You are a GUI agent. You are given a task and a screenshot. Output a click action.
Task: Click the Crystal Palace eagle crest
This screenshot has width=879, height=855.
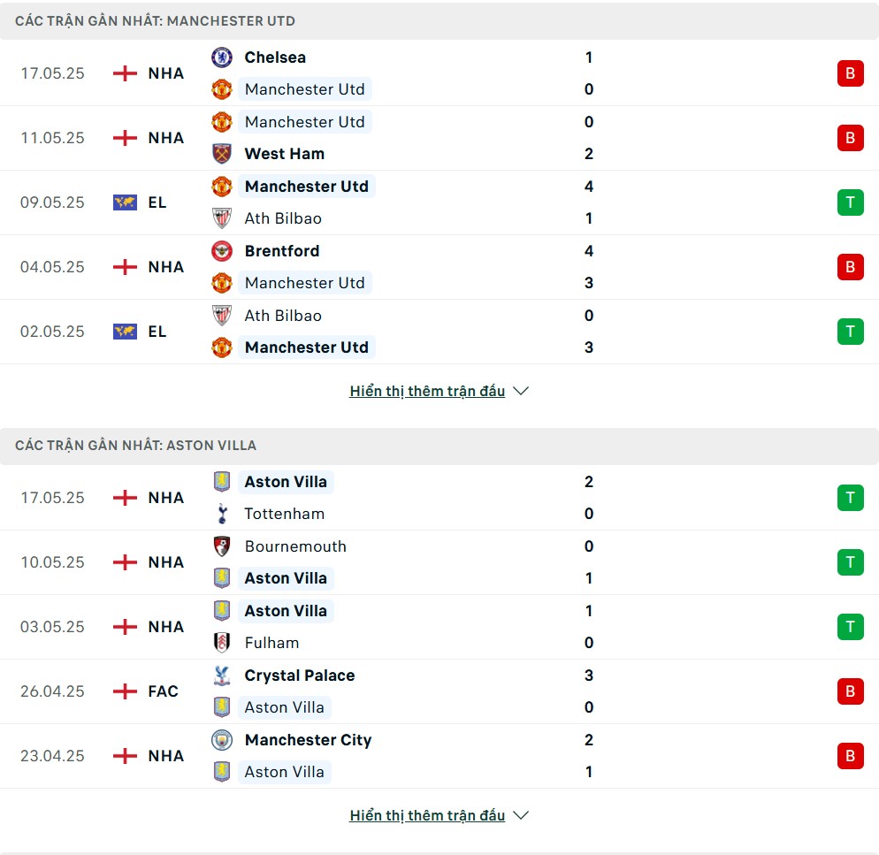pos(222,675)
